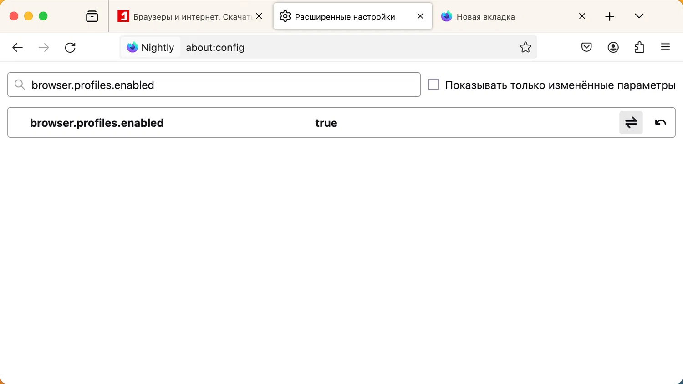Click the Nightly identity box in address bar

[x=151, y=47]
